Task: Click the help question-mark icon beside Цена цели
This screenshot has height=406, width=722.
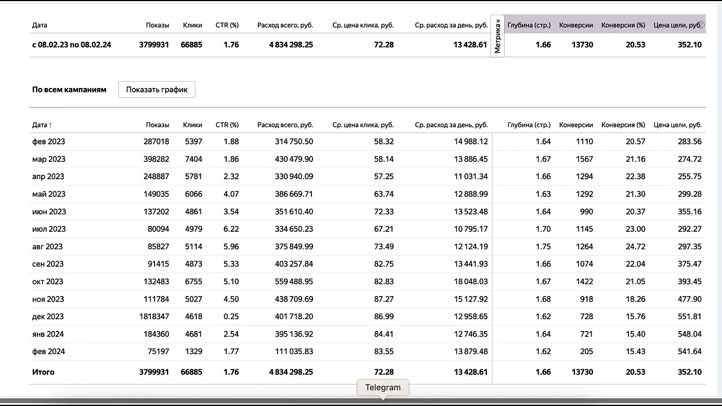Action: (x=701, y=25)
